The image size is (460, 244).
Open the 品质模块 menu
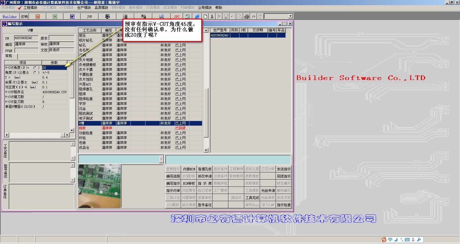101,8
